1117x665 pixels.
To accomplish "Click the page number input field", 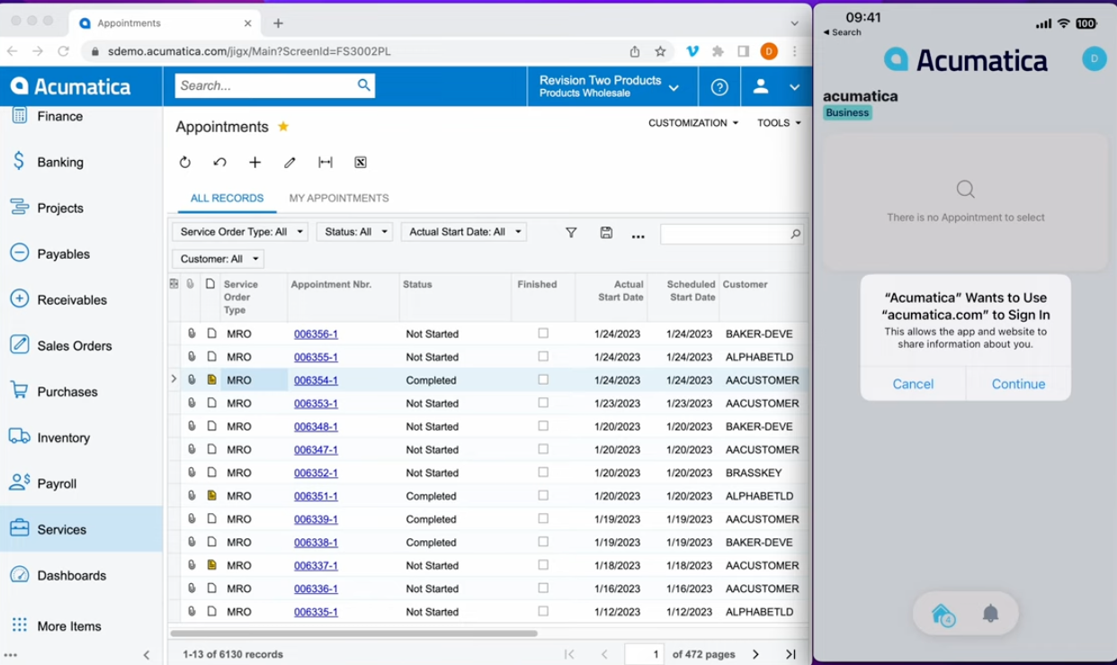I will click(644, 654).
